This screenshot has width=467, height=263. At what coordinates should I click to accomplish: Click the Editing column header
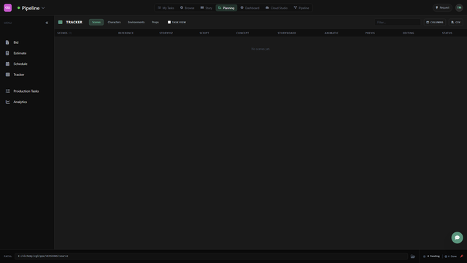click(408, 33)
